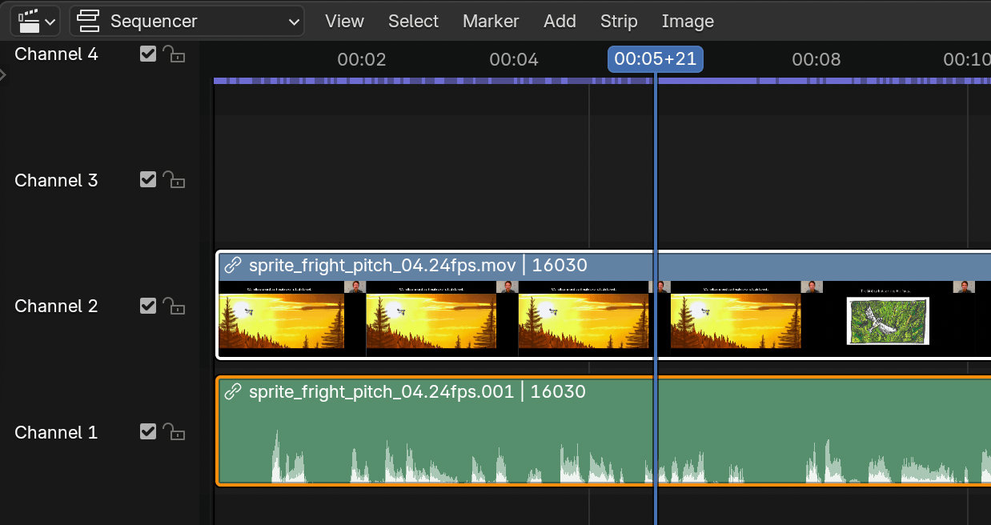Click the 00:05+21 current frame indicator
The width and height of the screenshot is (991, 525).
(x=655, y=58)
